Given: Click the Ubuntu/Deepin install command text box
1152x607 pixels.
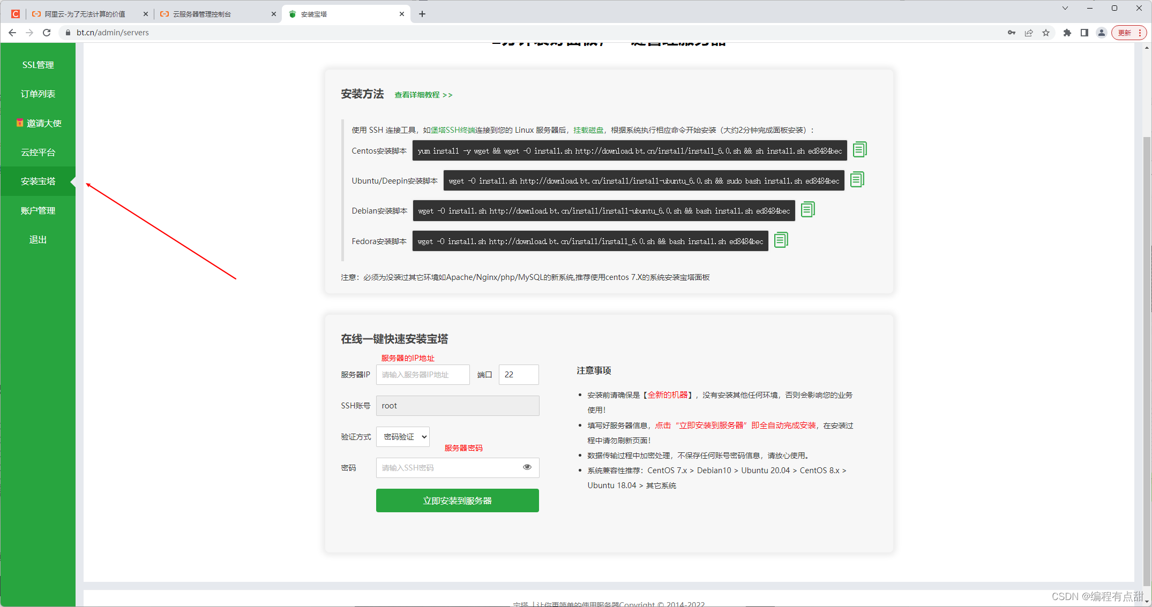Looking at the screenshot, I should 644,181.
